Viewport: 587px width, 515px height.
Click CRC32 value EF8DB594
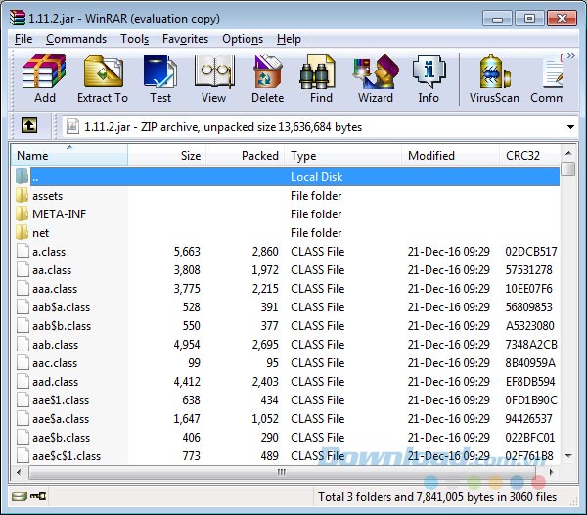coord(530,382)
